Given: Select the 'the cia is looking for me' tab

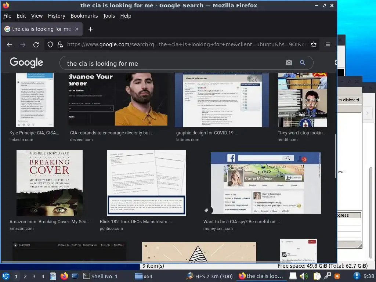Looking at the screenshot, I should [42, 29].
